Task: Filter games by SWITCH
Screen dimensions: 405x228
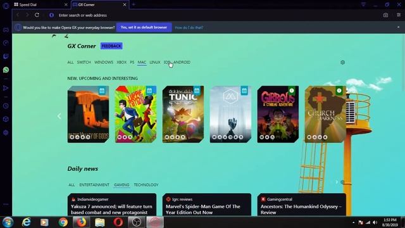Action: tap(84, 62)
